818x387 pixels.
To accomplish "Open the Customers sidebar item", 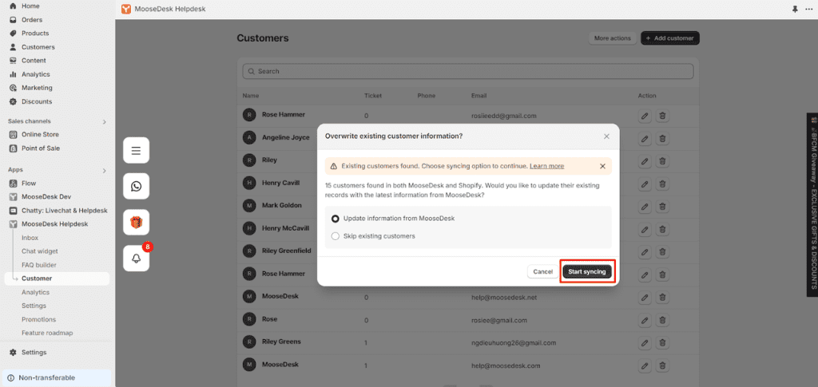I will [38, 47].
